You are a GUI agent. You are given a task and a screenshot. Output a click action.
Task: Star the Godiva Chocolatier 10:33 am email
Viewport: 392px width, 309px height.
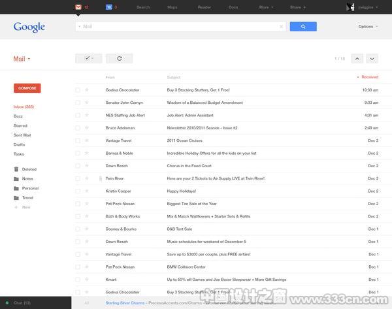coord(87,89)
